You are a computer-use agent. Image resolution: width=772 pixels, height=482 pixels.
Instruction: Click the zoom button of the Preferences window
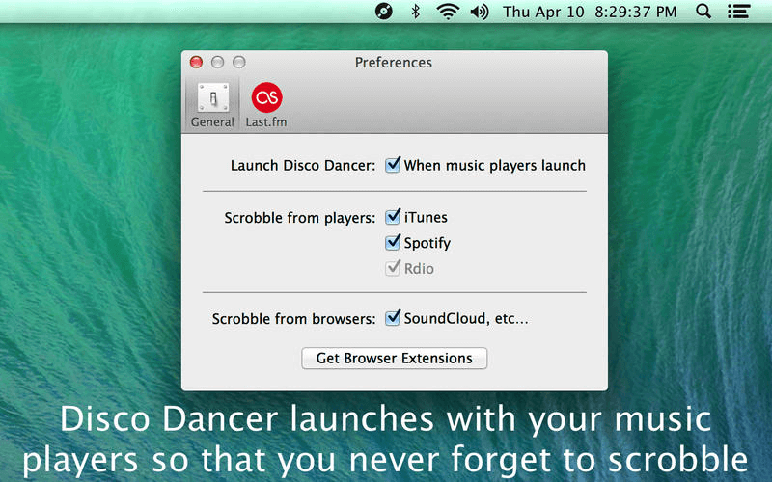(239, 62)
